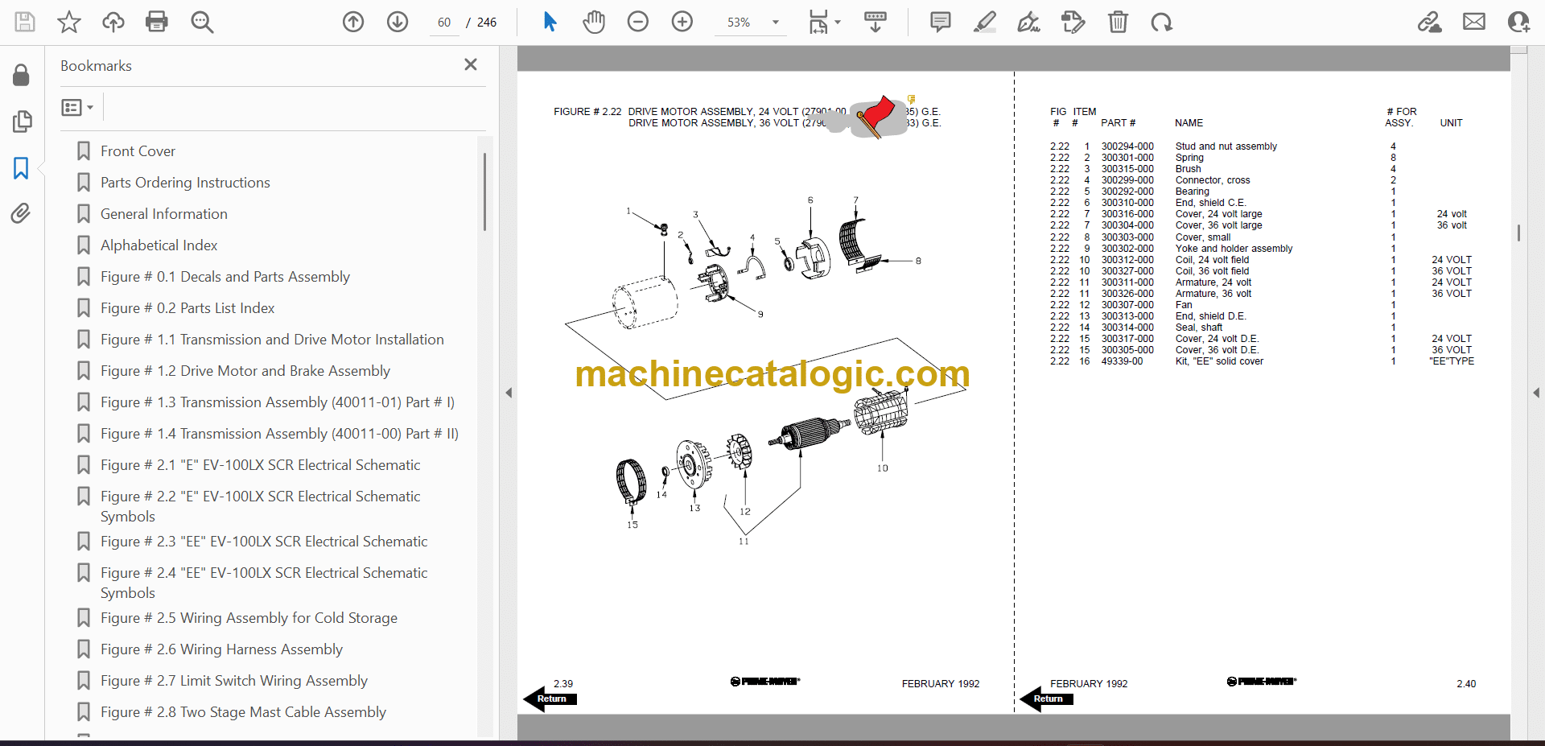This screenshot has height=746, width=1545.
Task: Click the scrolling mode toolbar icon
Action: click(x=875, y=22)
